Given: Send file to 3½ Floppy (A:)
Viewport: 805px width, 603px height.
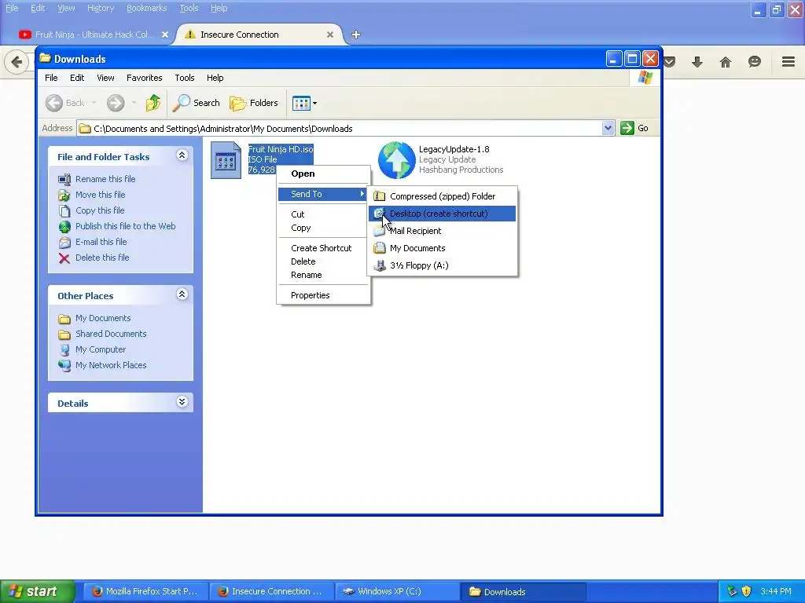Looking at the screenshot, I should pyautogui.click(x=442, y=265).
